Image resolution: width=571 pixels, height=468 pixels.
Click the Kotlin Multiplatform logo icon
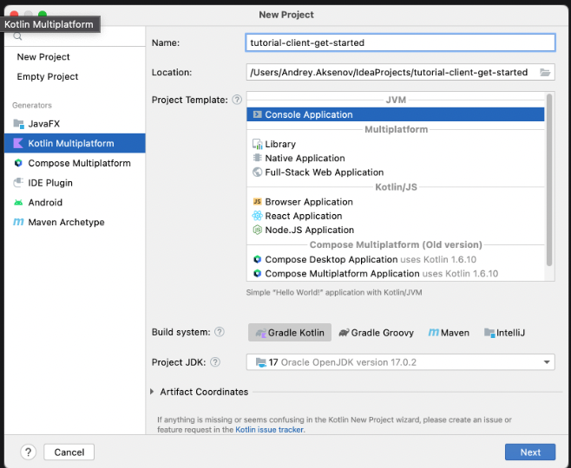pyautogui.click(x=18, y=143)
